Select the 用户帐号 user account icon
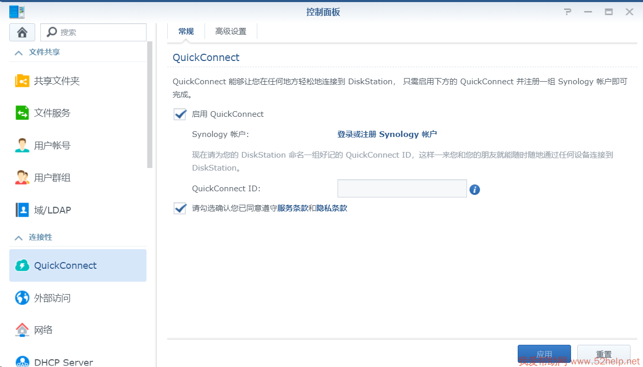The width and height of the screenshot is (643, 367). [x=22, y=146]
